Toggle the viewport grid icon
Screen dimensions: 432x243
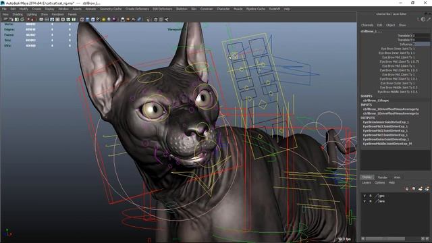40,20
